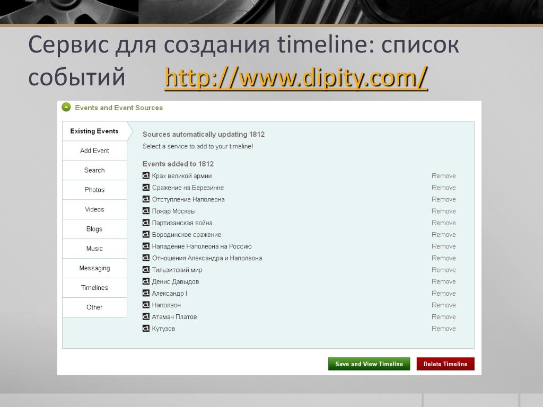
Task: Click dipity icon beside Тильзитский мир
Action: [x=146, y=270]
